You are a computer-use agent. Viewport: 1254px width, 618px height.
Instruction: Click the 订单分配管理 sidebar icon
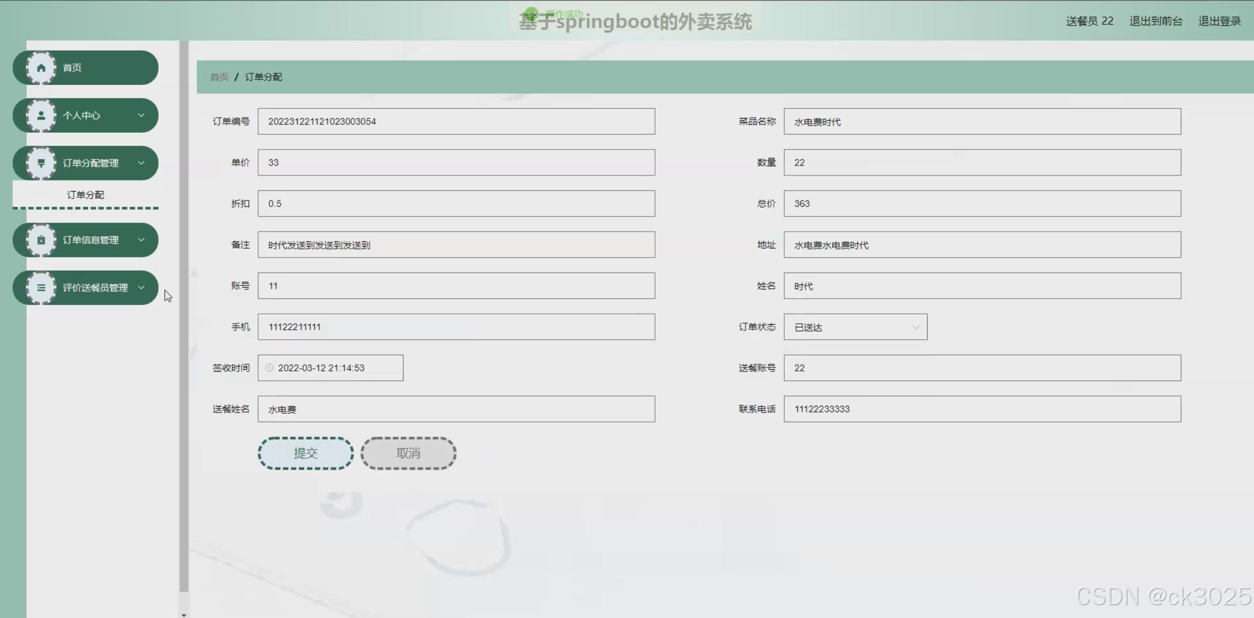tap(41, 163)
